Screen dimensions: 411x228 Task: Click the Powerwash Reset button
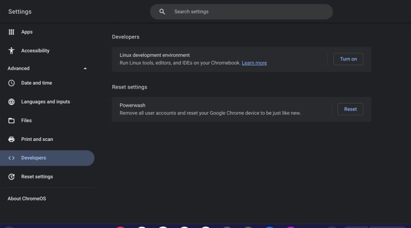point(350,109)
